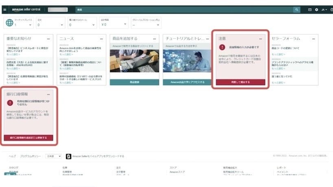Click the Amazonストア footer link
This screenshot has height=187, width=333.
[177, 172]
